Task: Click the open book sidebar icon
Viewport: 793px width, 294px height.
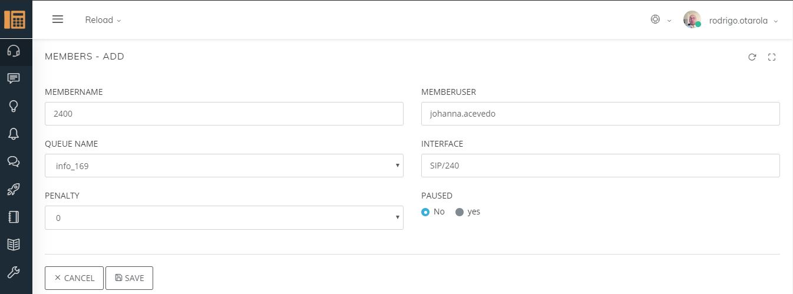Action: pos(13,244)
